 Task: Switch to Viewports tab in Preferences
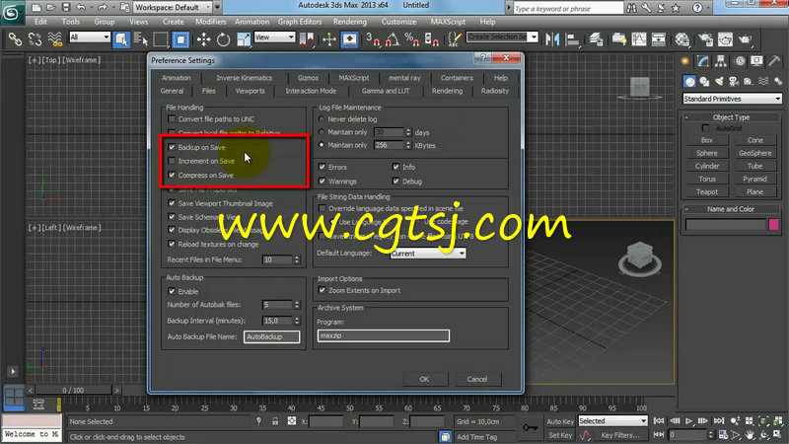tap(250, 91)
